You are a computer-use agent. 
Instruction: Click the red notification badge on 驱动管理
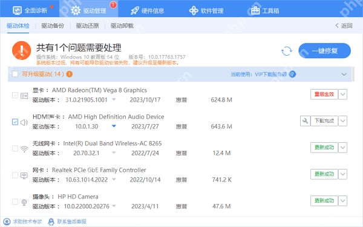(113, 5)
